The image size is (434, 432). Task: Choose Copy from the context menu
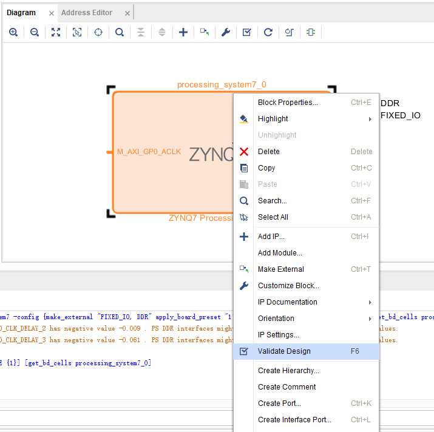(306, 168)
